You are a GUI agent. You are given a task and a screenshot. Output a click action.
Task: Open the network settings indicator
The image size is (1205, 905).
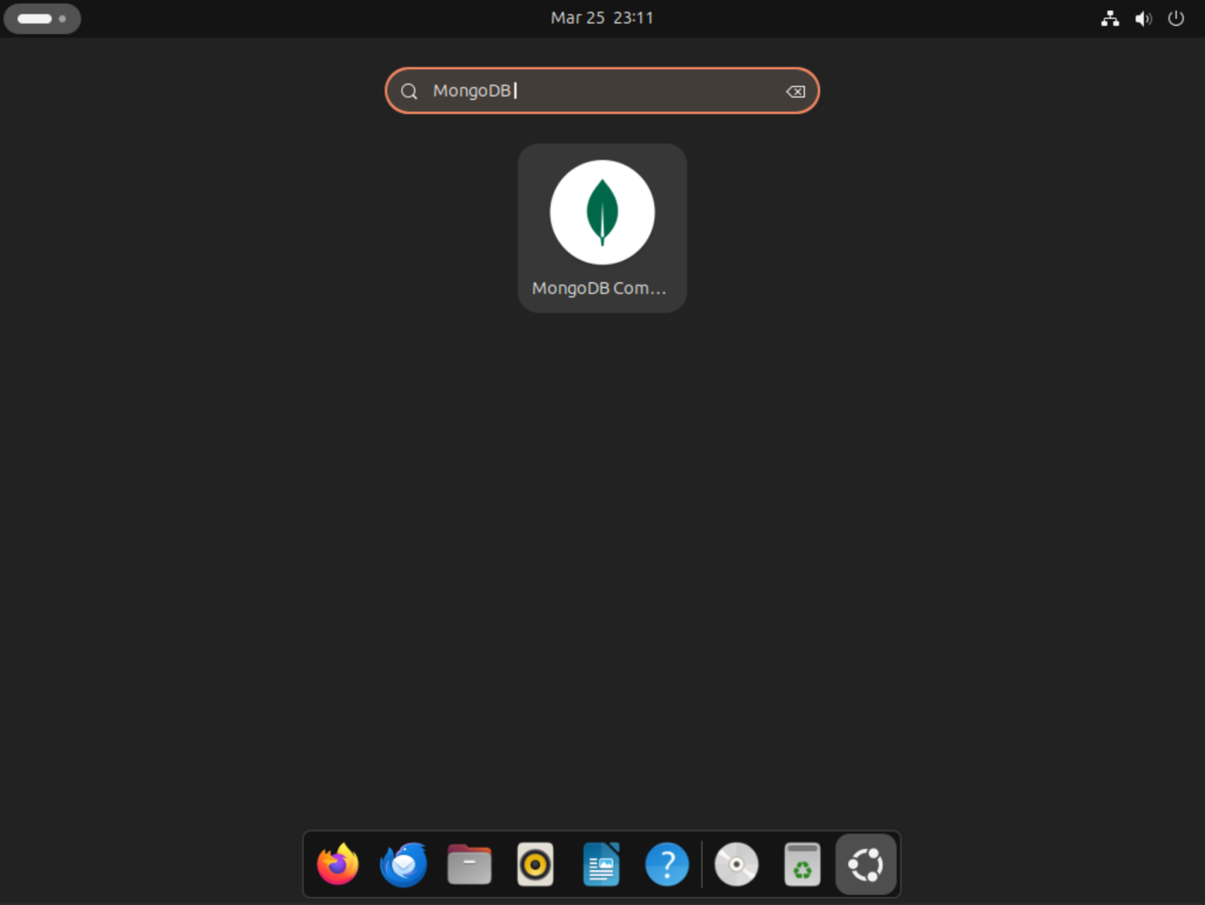(x=1110, y=18)
